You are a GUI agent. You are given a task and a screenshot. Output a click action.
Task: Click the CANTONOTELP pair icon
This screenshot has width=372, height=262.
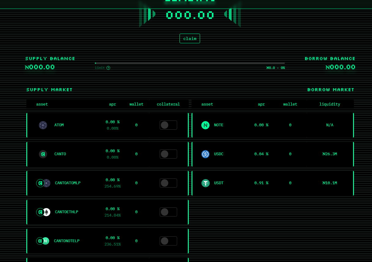43,241
